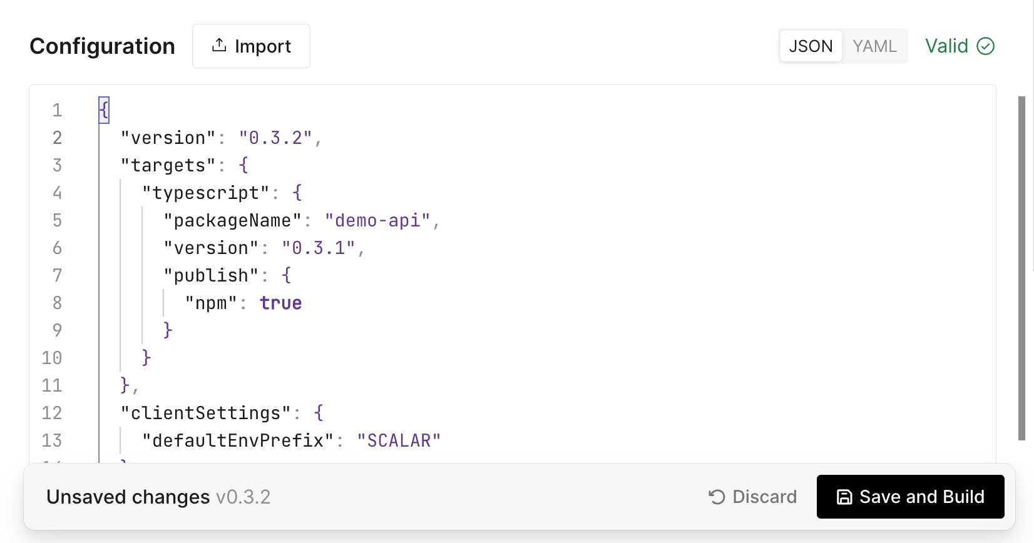Switch to the YAML format tab
1034x543 pixels.
(874, 46)
